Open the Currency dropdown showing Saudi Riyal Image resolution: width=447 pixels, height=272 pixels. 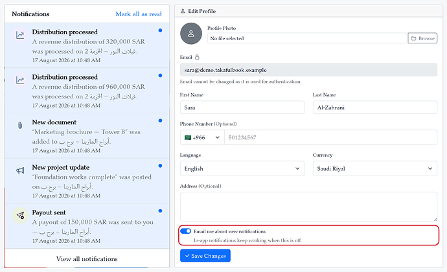pyautogui.click(x=375, y=168)
